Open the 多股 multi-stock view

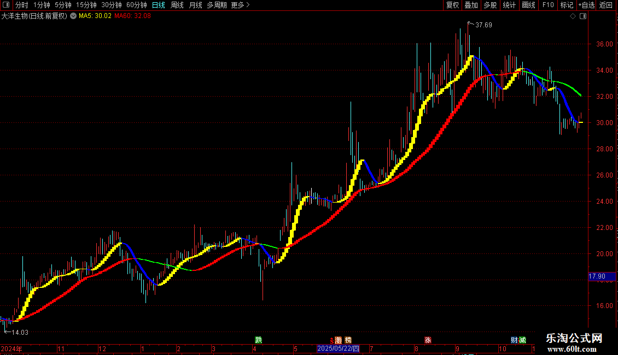point(490,5)
